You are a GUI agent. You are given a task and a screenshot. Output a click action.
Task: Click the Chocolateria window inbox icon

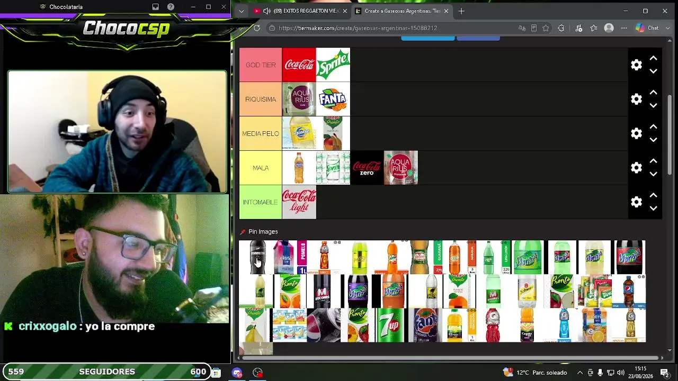pos(155,7)
